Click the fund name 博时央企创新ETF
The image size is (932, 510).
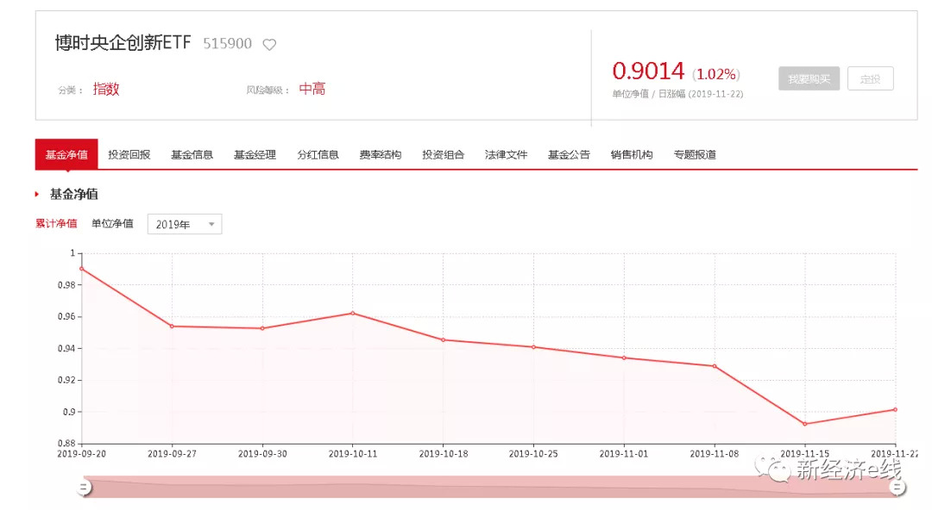[123, 43]
